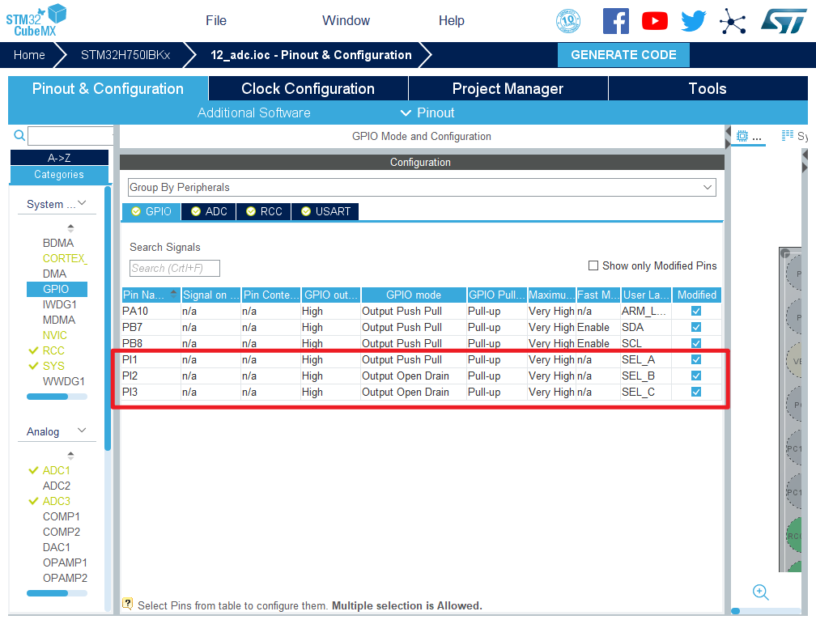Image resolution: width=816 pixels, height=624 pixels.
Task: Click the Twitter bird icon
Action: [693, 21]
